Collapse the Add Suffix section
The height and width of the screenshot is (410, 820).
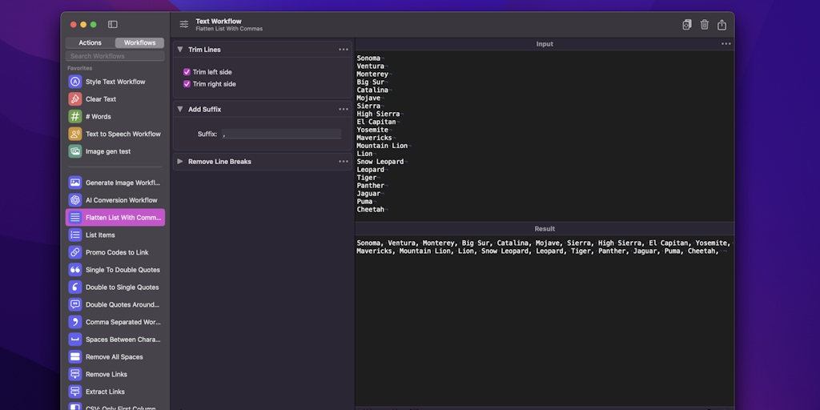[x=180, y=109]
